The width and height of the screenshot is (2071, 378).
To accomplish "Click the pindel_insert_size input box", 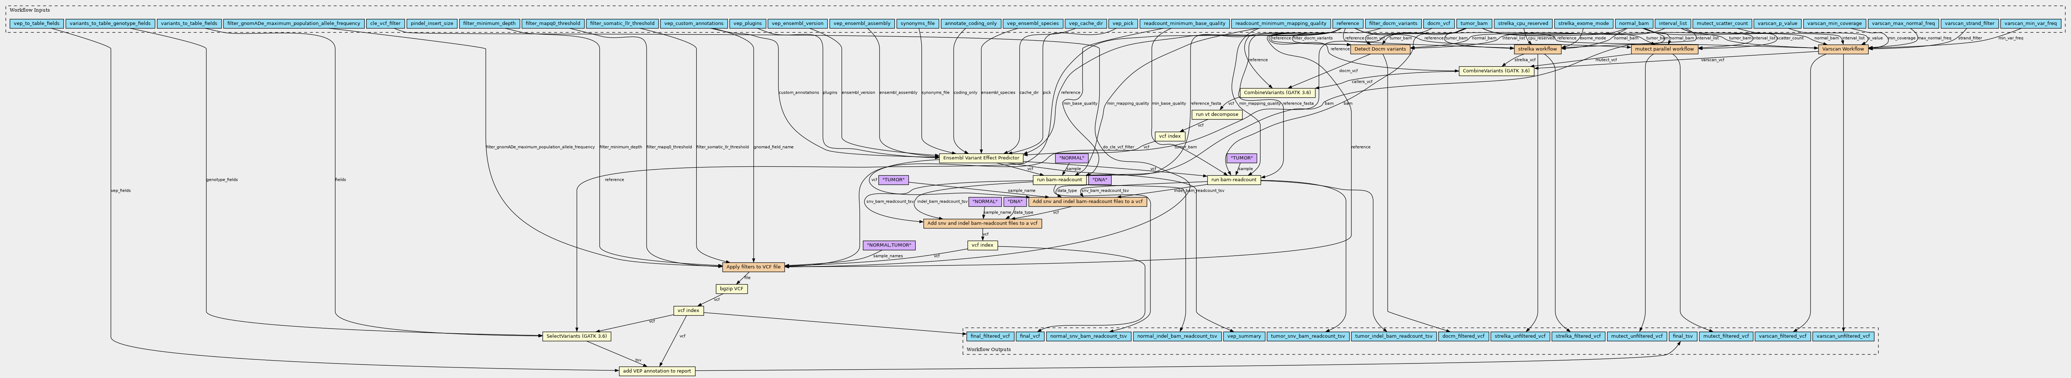I will (432, 23).
